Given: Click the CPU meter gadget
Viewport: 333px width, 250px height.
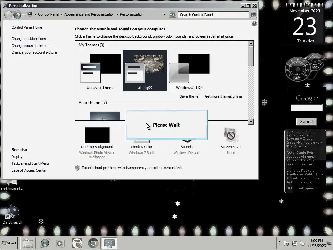Looking at the screenshot, I should (x=298, y=70).
